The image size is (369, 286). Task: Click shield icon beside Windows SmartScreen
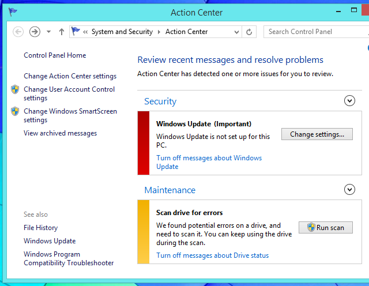click(15, 111)
